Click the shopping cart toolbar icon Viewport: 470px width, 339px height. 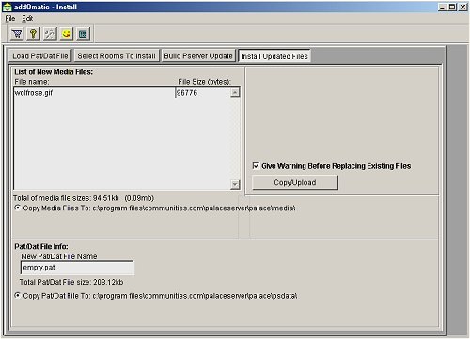coord(17,34)
